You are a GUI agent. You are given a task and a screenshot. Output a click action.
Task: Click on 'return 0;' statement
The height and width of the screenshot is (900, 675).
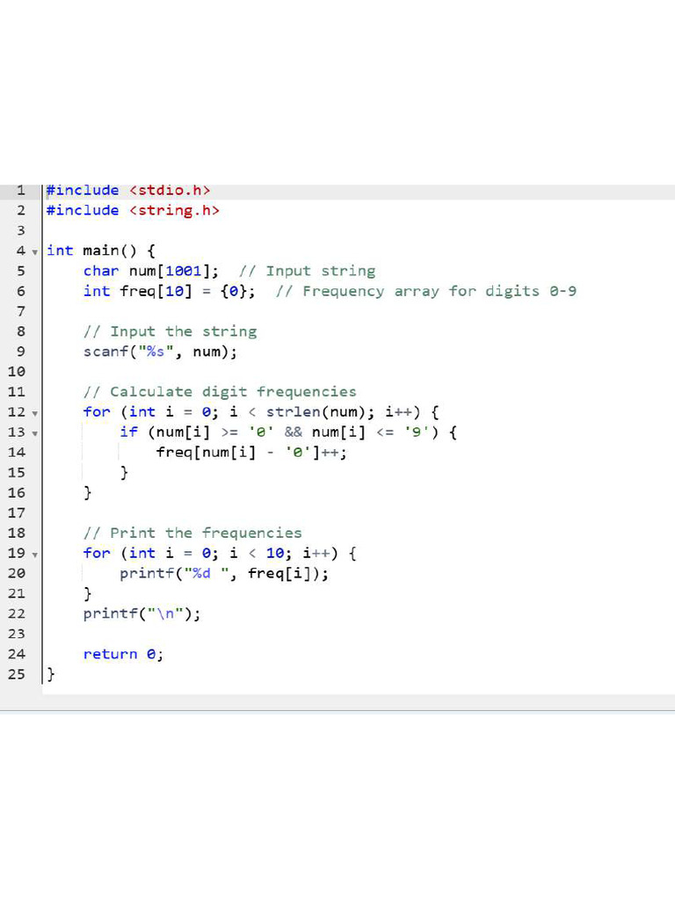(x=123, y=654)
